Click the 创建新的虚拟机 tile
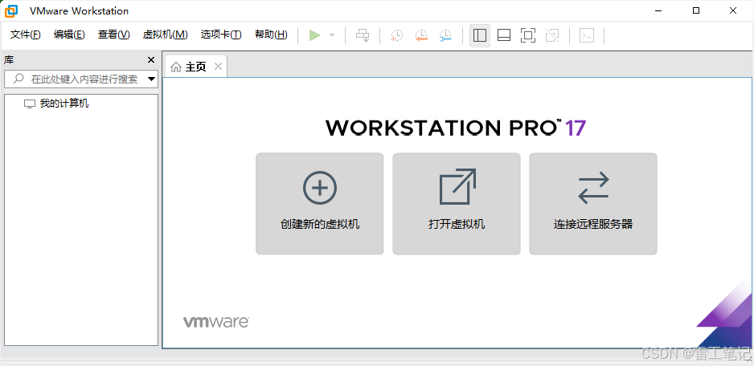754x366 pixels. [x=320, y=204]
